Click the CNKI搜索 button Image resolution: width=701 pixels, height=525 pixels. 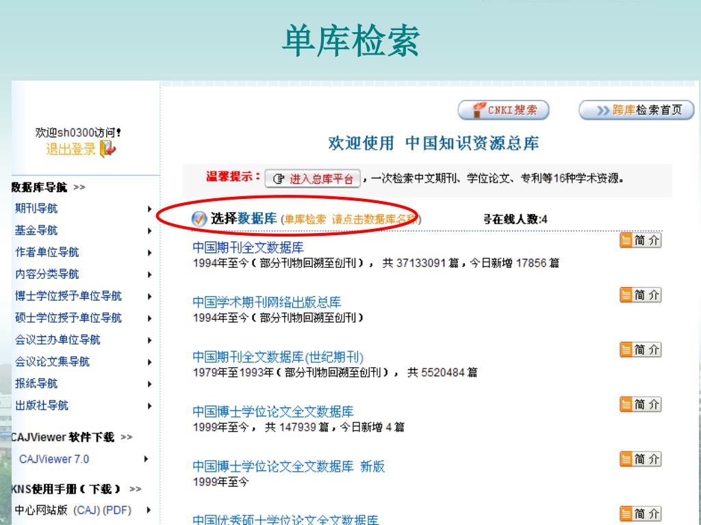point(503,110)
